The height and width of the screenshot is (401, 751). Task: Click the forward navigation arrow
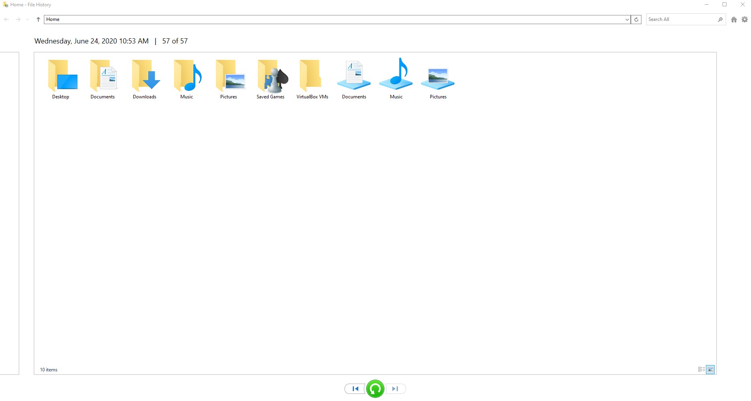(18, 19)
